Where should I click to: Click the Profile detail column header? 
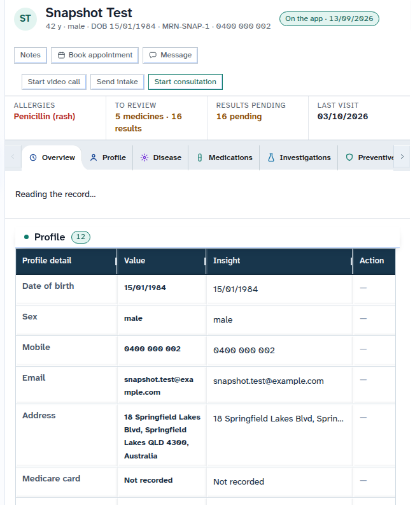66,261
